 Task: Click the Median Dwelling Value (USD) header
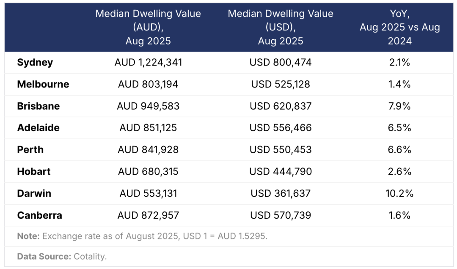281,27
